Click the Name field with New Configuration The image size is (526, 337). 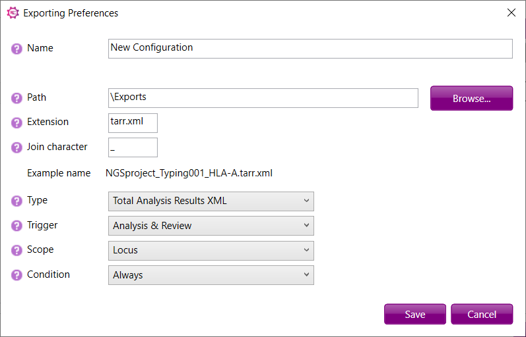pos(310,49)
